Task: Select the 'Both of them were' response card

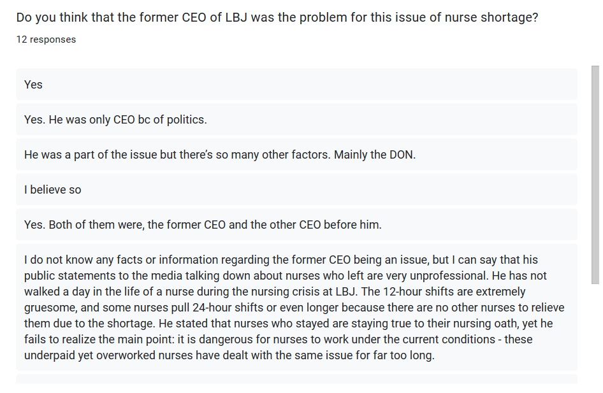Action: pyautogui.click(x=296, y=224)
